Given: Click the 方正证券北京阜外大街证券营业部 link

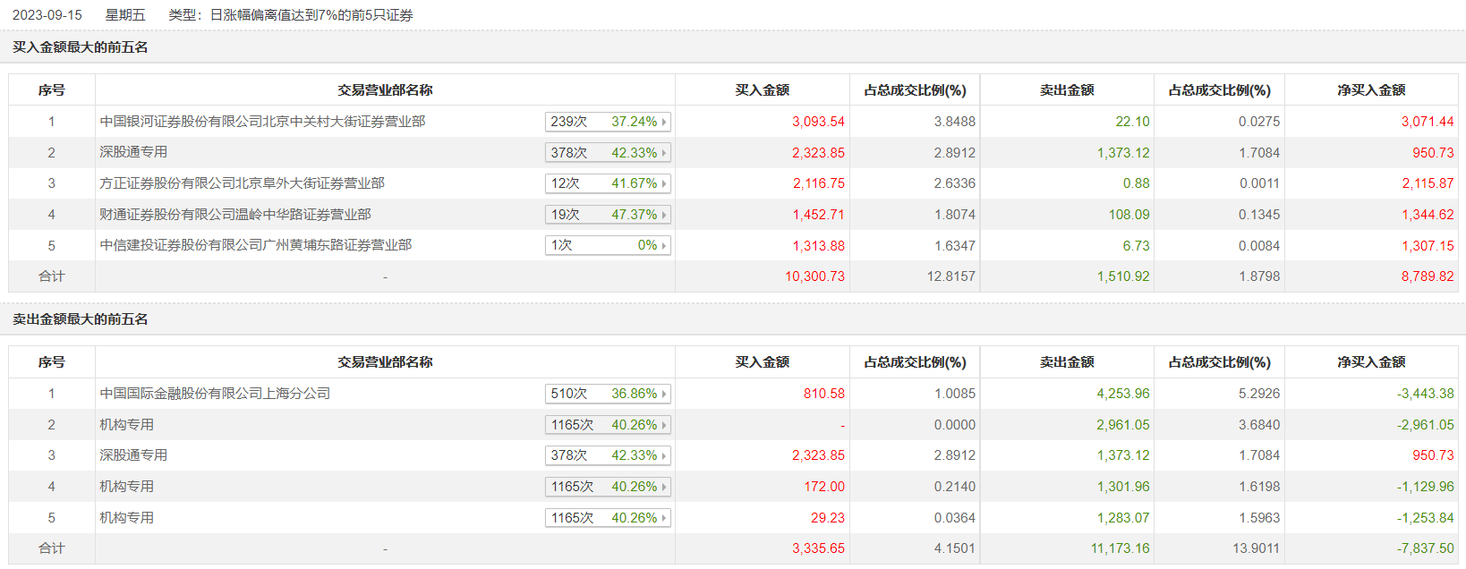Looking at the screenshot, I should 242,183.
